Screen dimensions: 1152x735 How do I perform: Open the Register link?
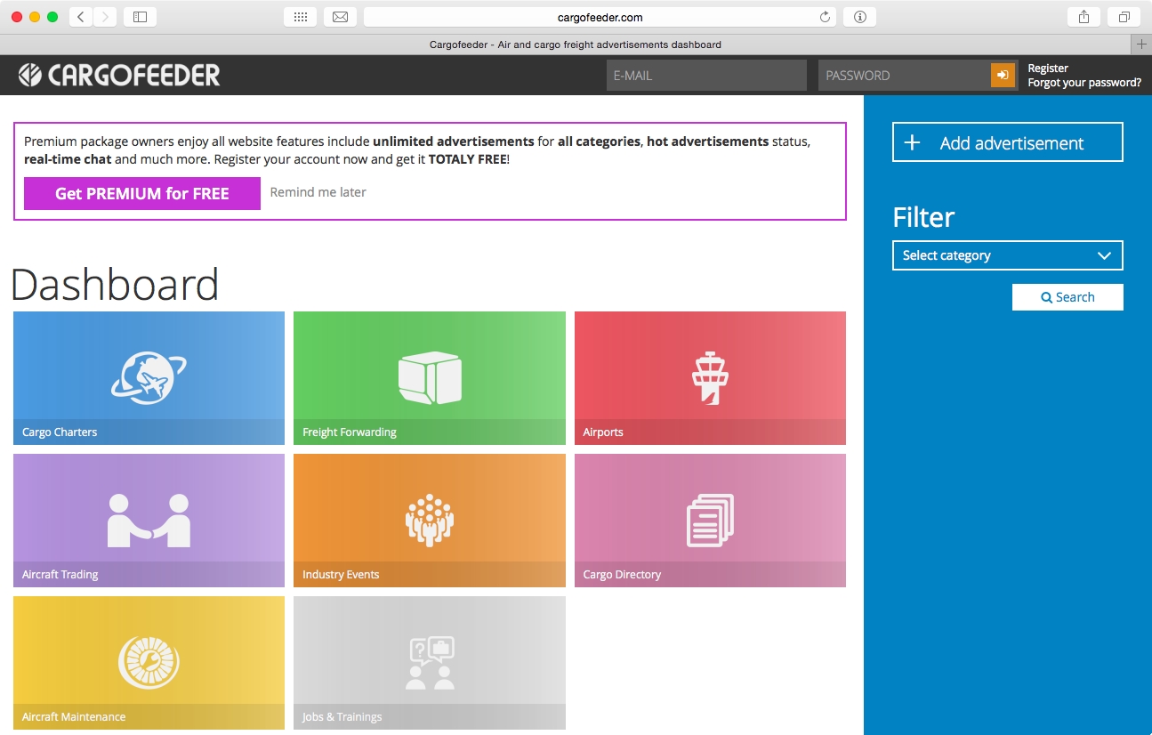pyautogui.click(x=1048, y=69)
